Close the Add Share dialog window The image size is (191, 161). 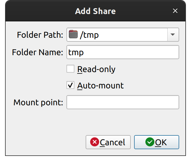tap(175, 11)
